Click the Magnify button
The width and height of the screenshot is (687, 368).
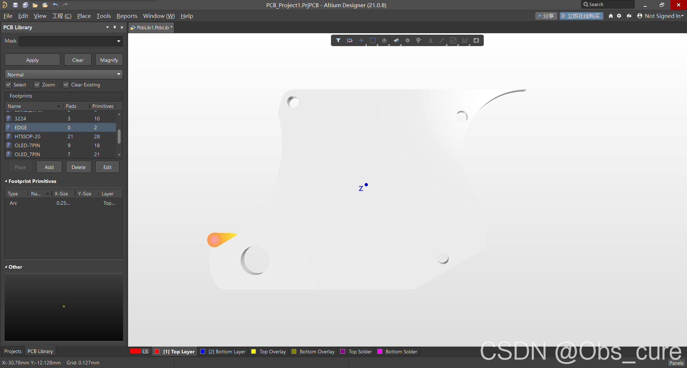[x=109, y=60]
